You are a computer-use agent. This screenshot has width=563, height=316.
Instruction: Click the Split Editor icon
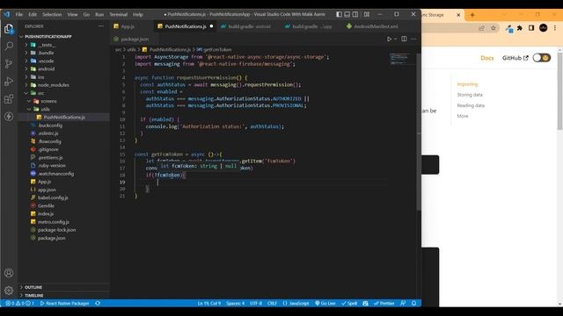click(x=404, y=39)
